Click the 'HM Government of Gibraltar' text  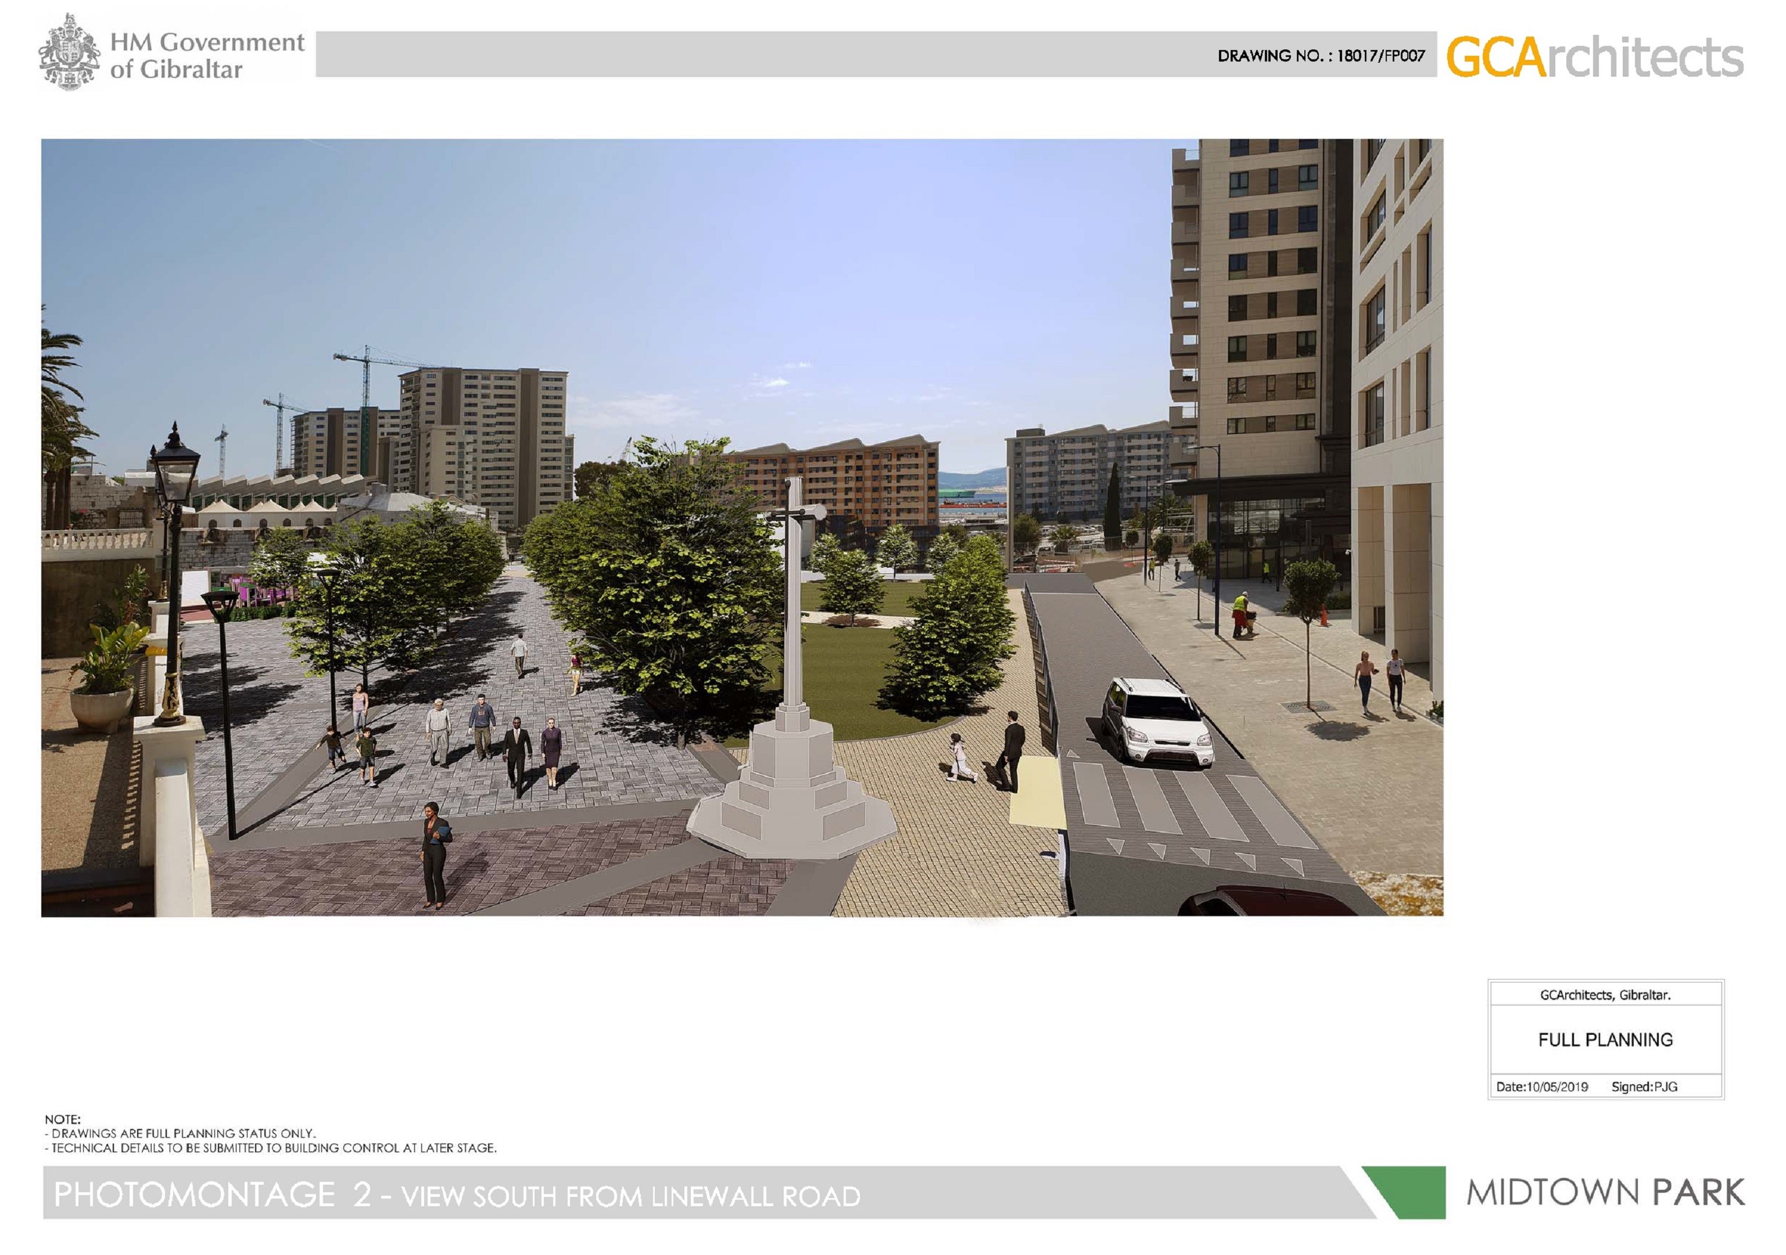[207, 55]
